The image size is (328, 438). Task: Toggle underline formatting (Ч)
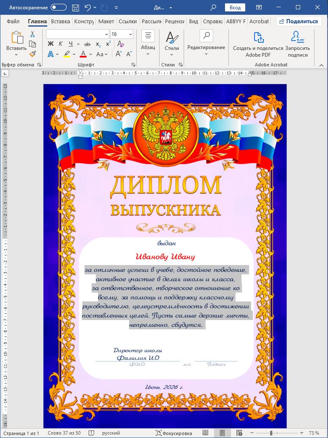[70, 44]
